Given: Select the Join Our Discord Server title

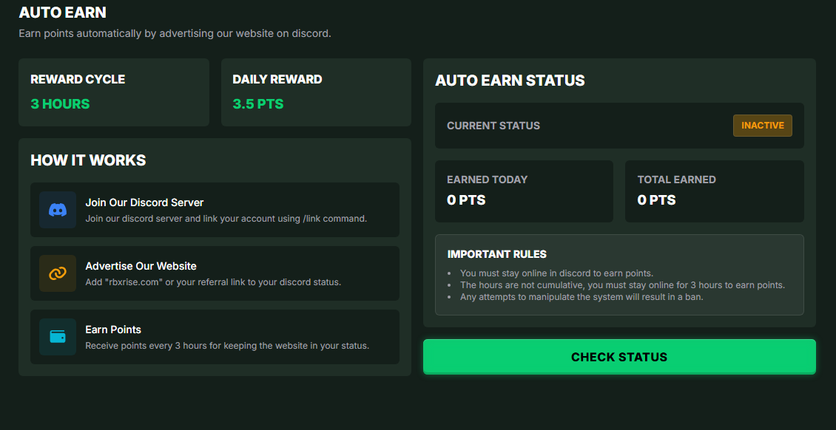Looking at the screenshot, I should point(144,202).
